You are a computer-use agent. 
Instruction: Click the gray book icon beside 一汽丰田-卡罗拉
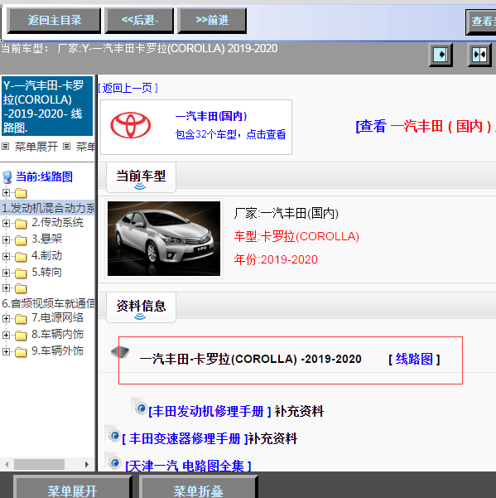pyautogui.click(x=120, y=351)
